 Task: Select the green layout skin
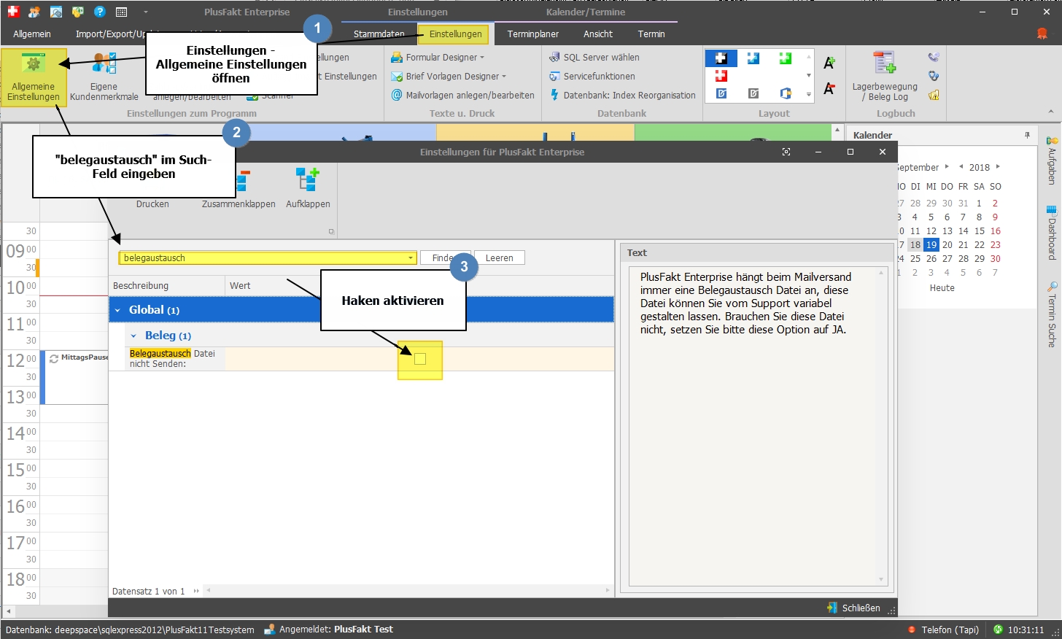[x=786, y=58]
